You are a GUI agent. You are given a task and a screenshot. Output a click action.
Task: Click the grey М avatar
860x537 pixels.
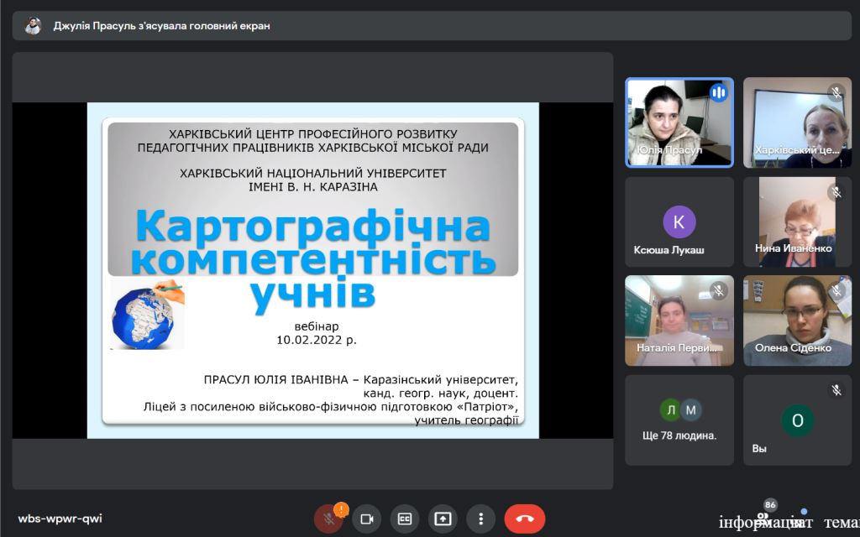click(690, 409)
